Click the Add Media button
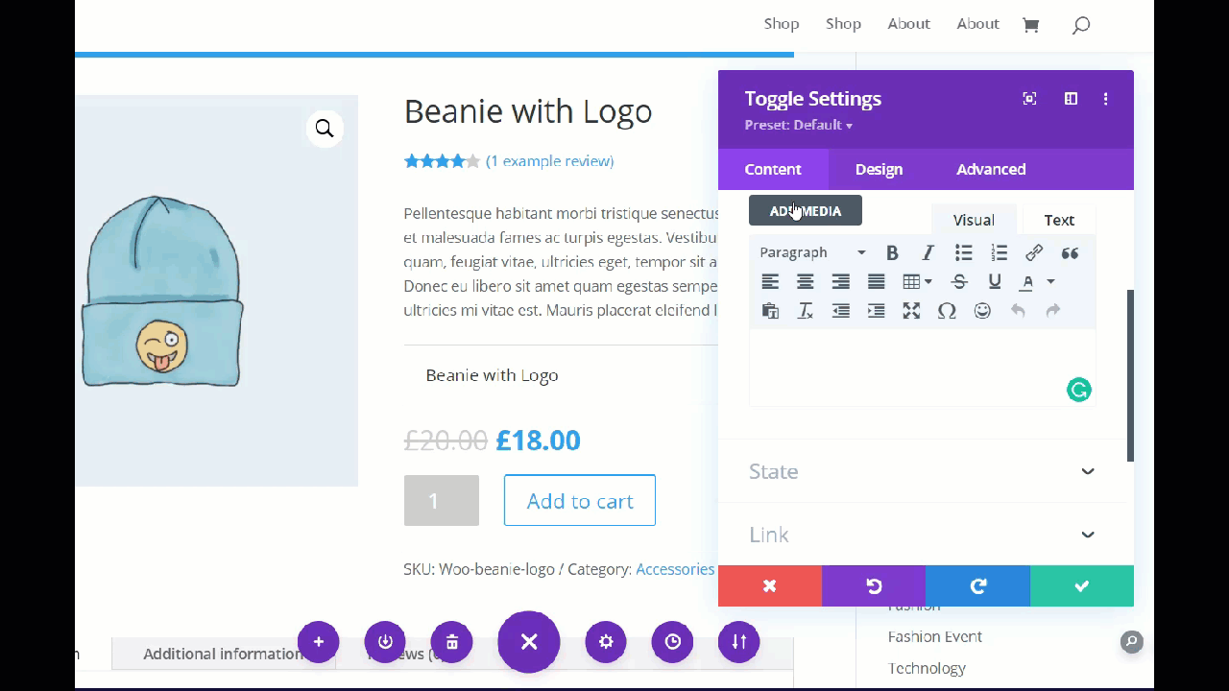1229x691 pixels. 806,211
